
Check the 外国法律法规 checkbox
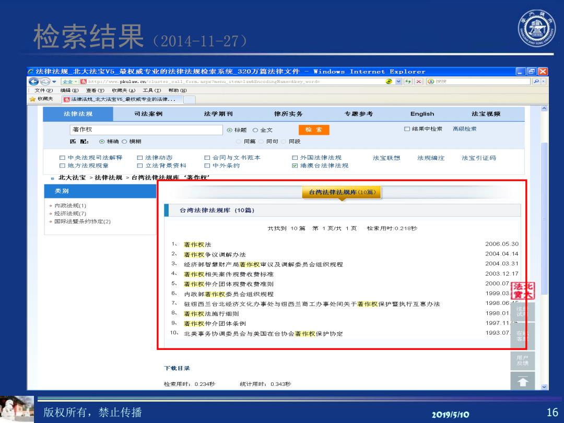(295, 158)
